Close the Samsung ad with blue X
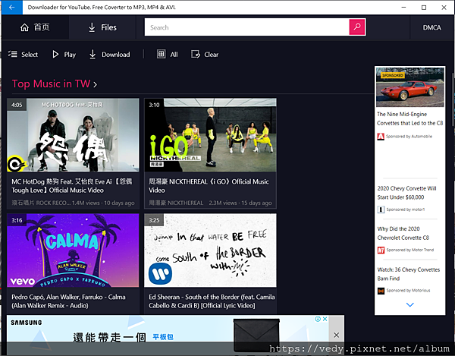Image resolution: width=455 pixels, height=356 pixels. [325, 319]
